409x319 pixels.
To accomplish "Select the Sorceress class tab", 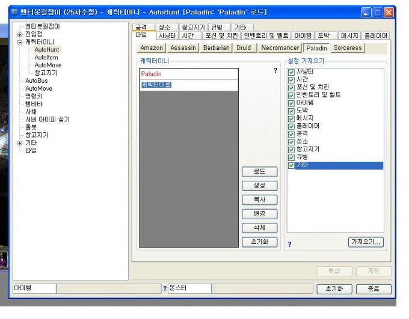I will [x=348, y=47].
